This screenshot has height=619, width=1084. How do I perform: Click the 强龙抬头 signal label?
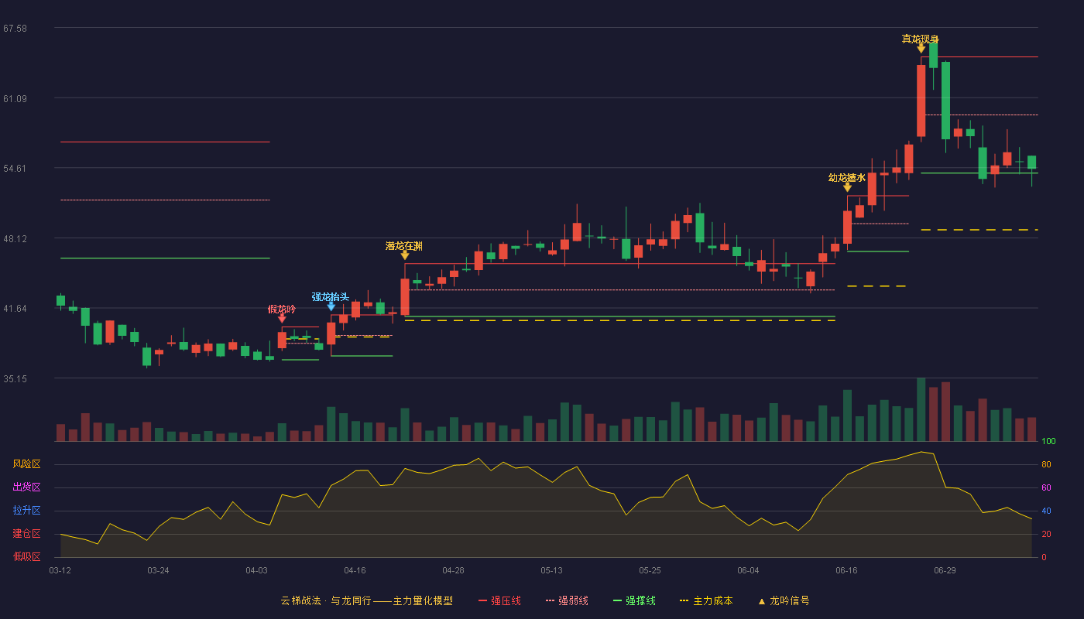tap(331, 297)
